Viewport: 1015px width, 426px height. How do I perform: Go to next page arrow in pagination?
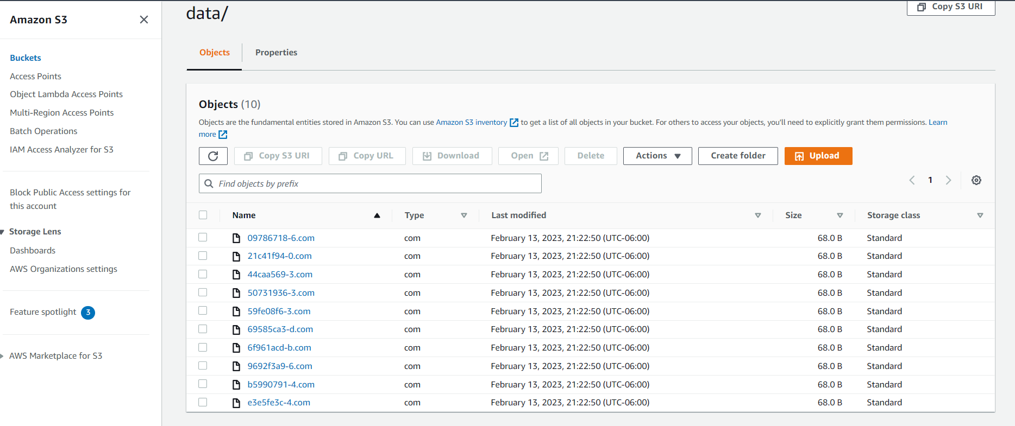pos(949,180)
